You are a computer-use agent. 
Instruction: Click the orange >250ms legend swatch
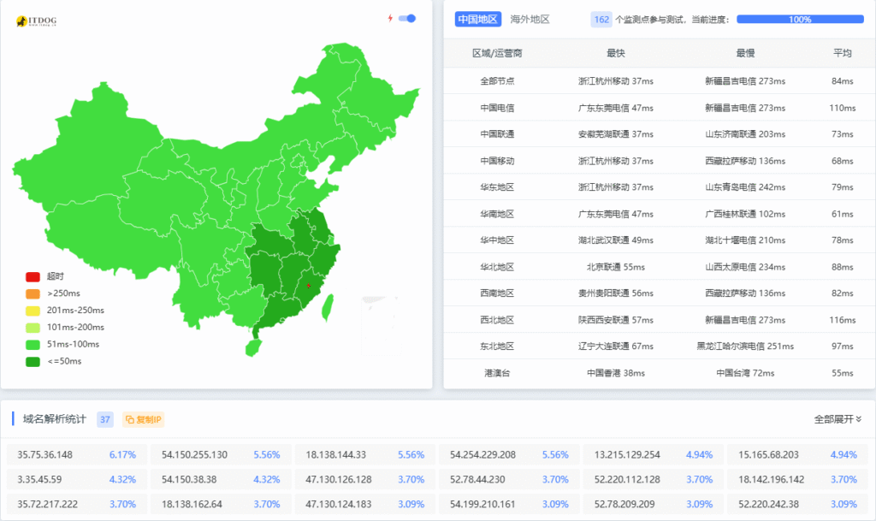point(33,293)
